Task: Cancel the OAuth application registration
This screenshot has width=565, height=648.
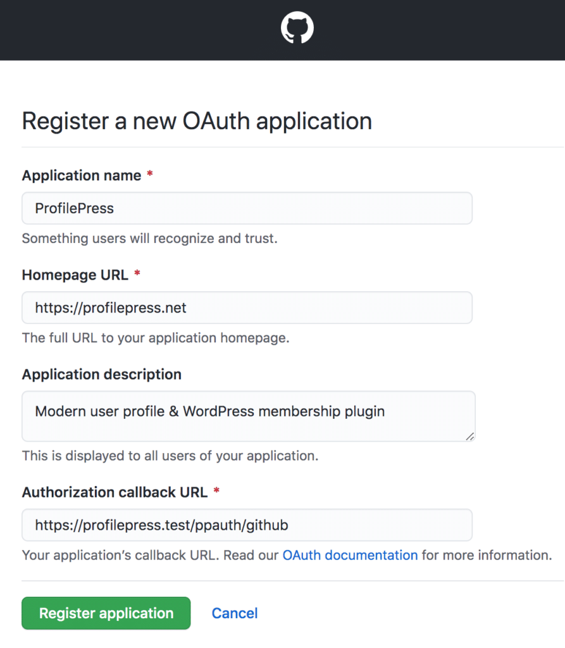Action: [x=235, y=613]
